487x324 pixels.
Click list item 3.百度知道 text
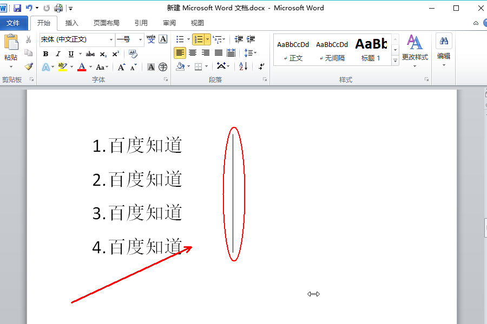pyautogui.click(x=137, y=213)
